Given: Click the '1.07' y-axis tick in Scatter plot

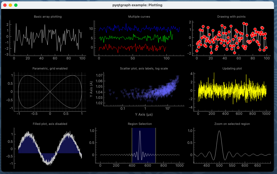Looking at the screenshot, I should point(99,75).
